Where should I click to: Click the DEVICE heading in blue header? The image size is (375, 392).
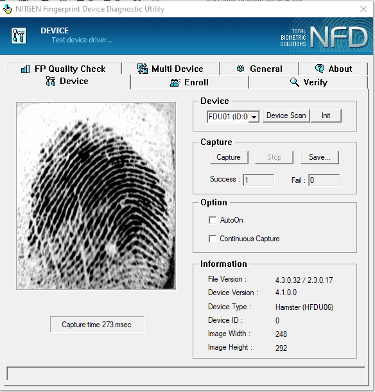55,31
